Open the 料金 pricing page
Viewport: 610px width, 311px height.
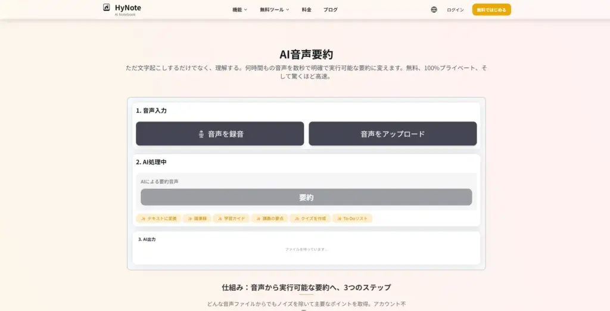(307, 10)
